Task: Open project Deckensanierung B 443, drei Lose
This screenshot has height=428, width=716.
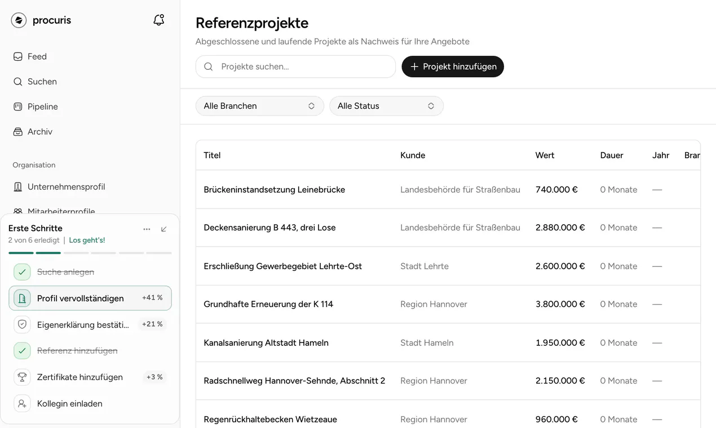Action: point(269,228)
